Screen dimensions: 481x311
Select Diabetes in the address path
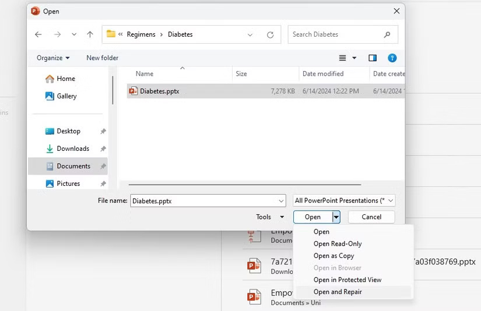(x=180, y=34)
